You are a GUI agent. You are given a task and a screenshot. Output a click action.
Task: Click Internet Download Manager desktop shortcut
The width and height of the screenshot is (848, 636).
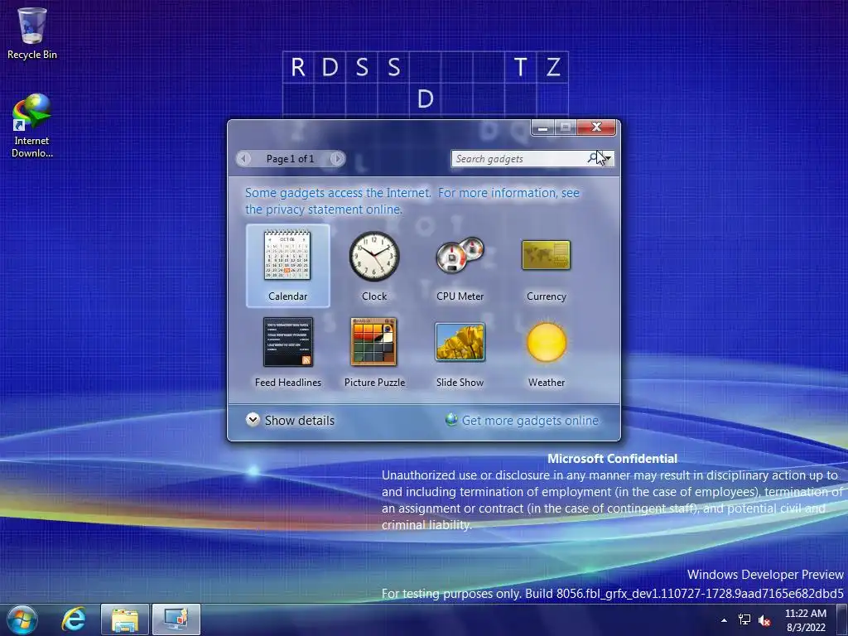point(32,126)
